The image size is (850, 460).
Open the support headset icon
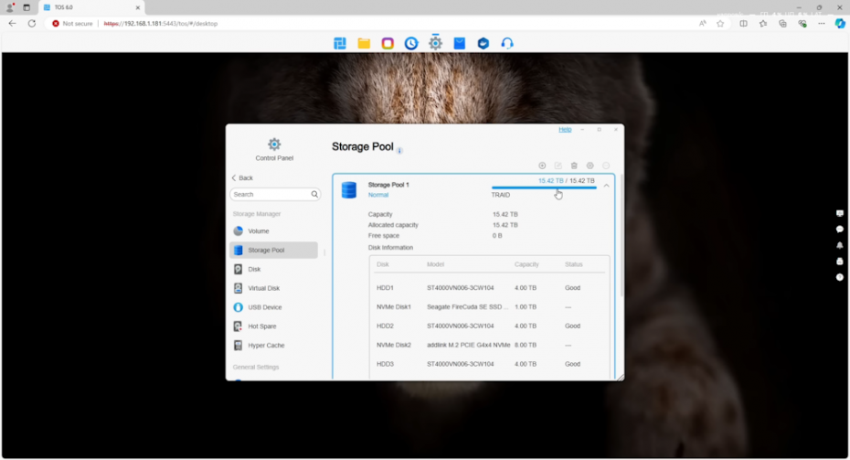pos(507,43)
